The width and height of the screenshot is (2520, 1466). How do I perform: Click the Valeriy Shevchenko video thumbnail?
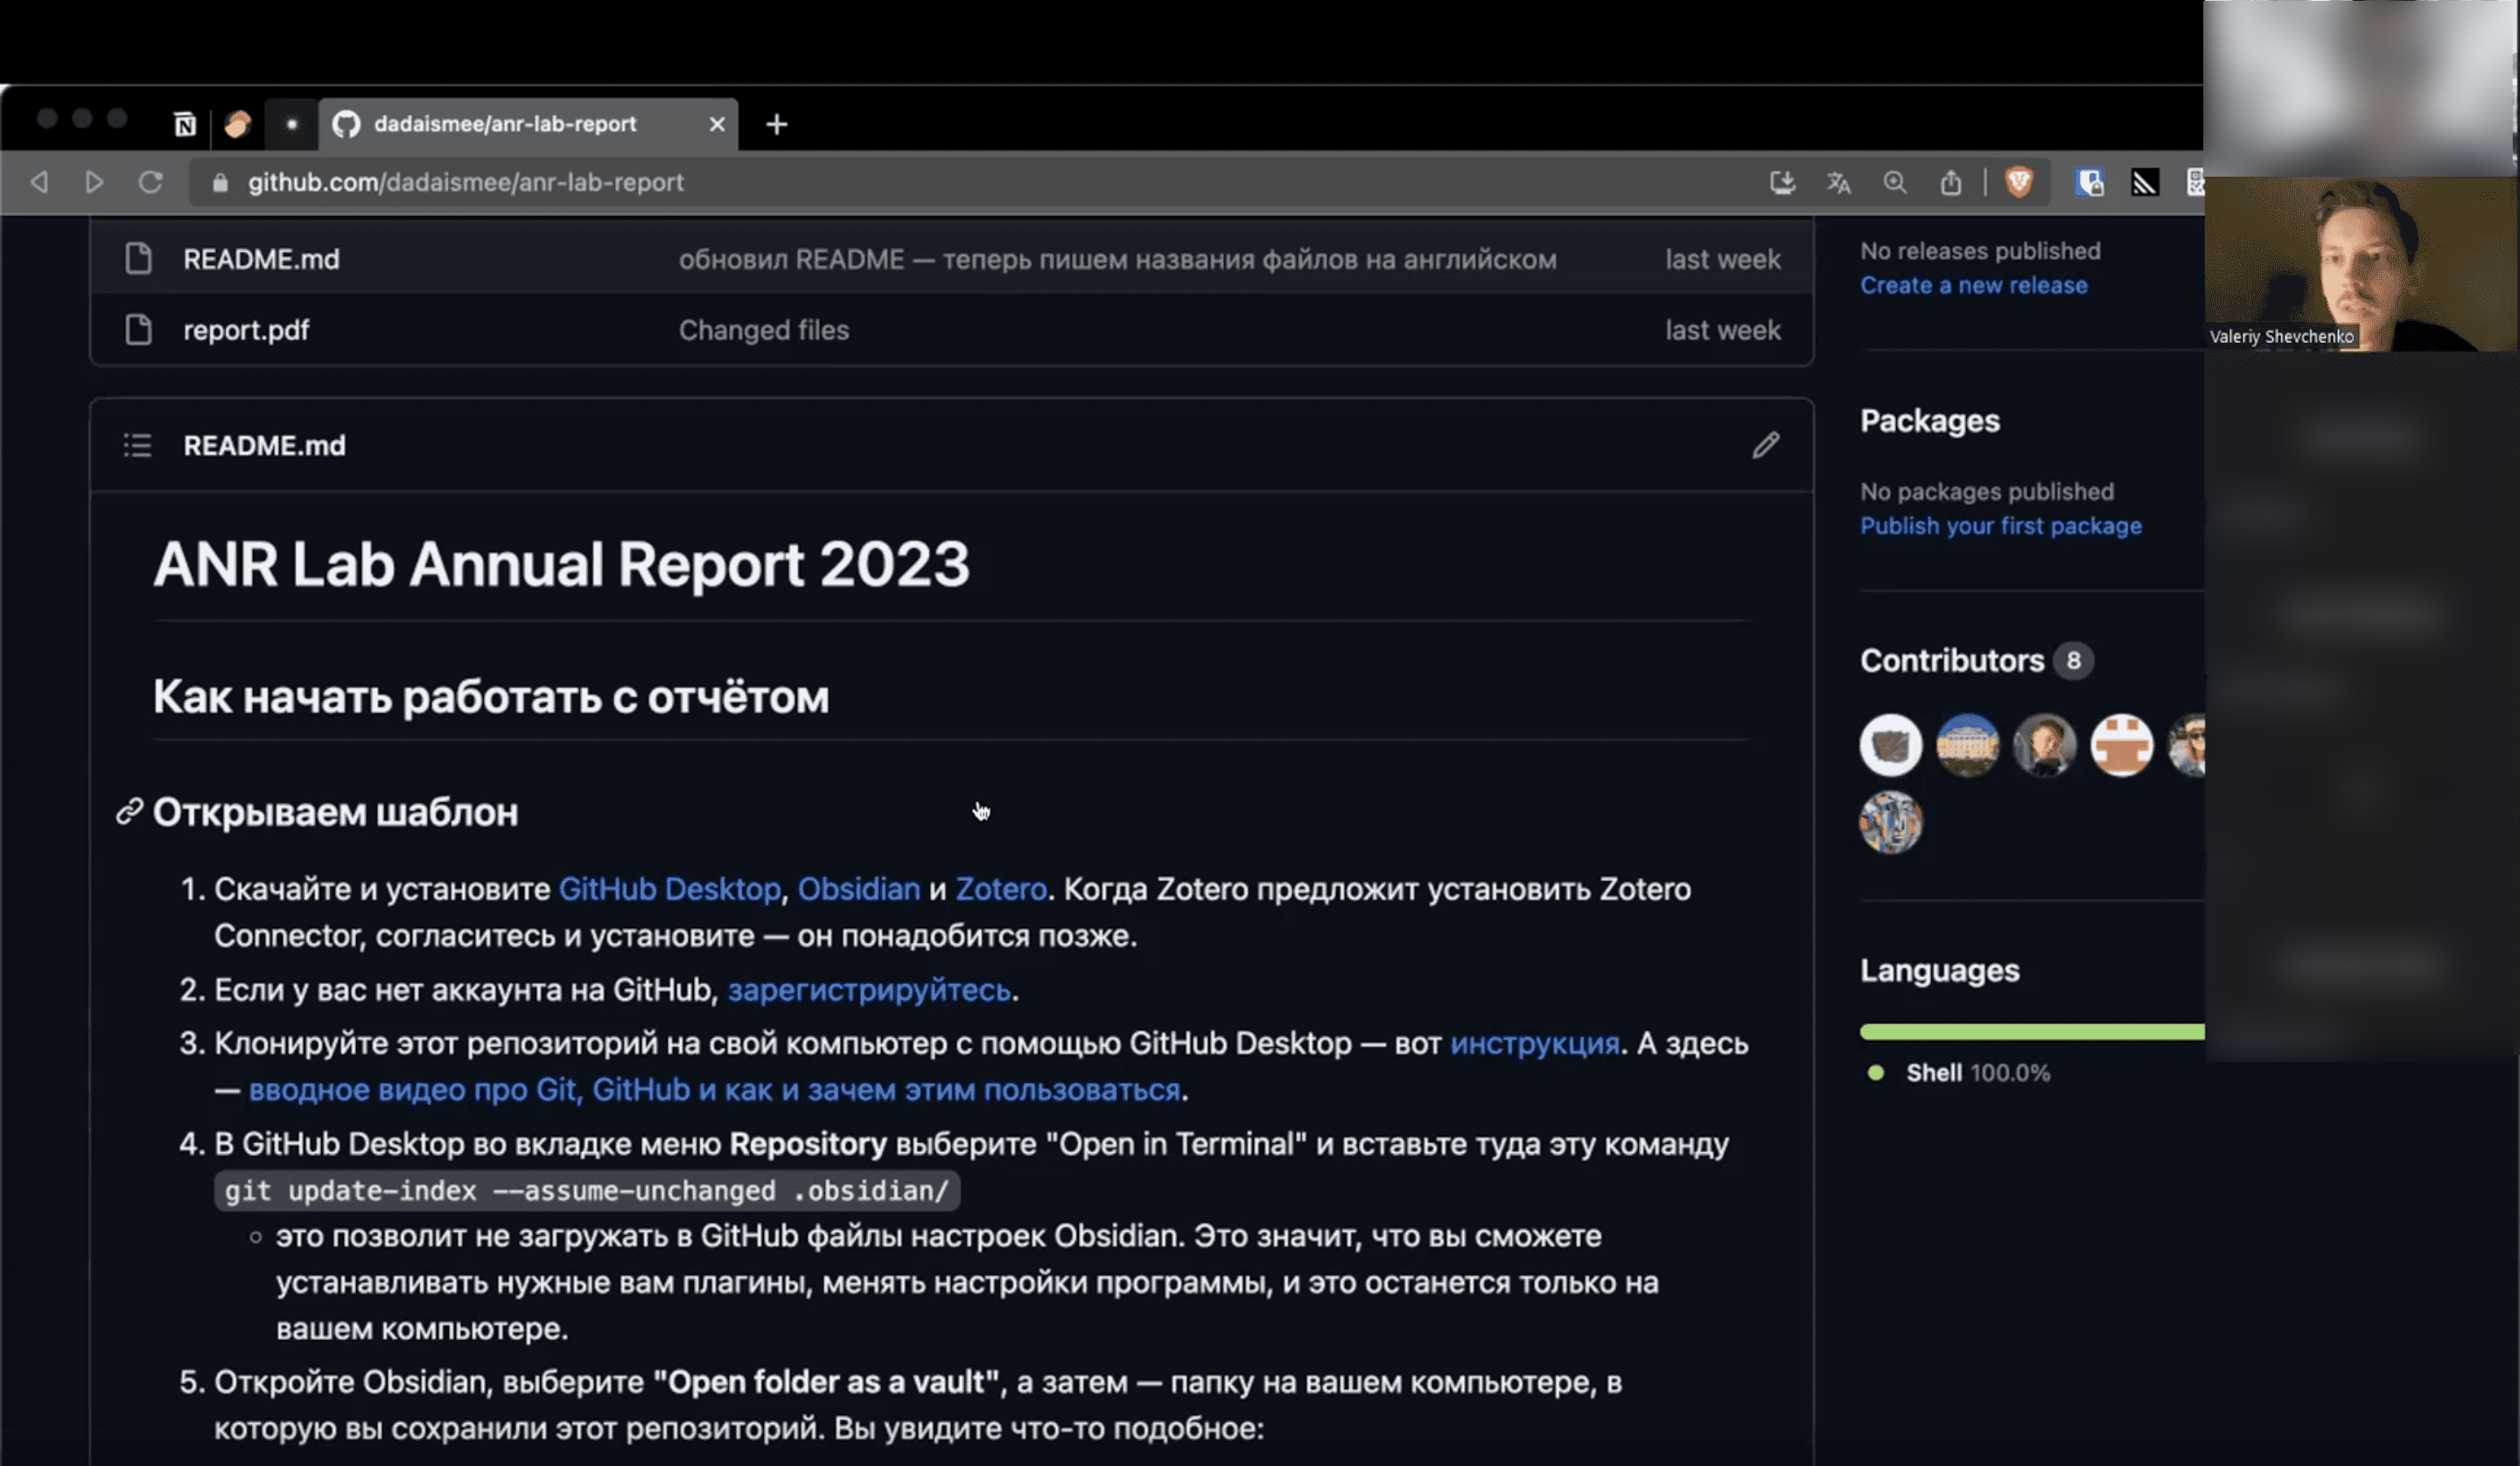pos(2359,264)
